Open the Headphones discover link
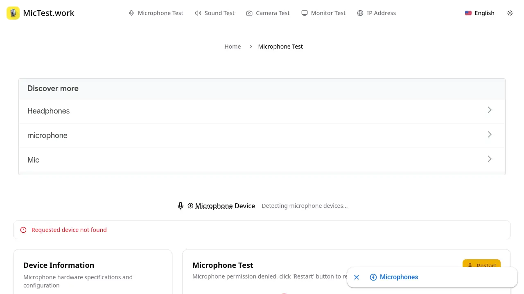Screen dimensions: 524x294 pyautogui.click(x=262, y=111)
